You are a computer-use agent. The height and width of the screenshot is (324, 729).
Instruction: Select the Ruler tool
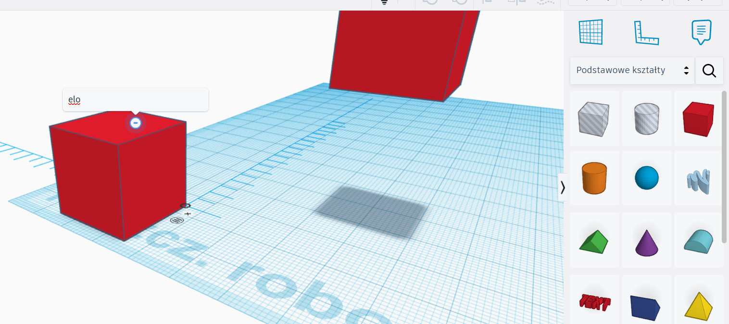coord(646,32)
